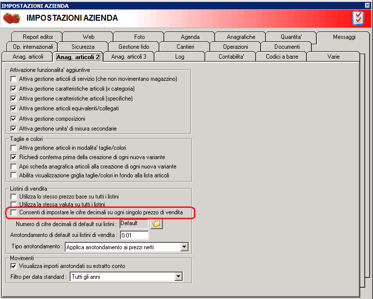Switch to the Messaggi tab
The width and height of the screenshot is (373, 299).
pos(344,37)
